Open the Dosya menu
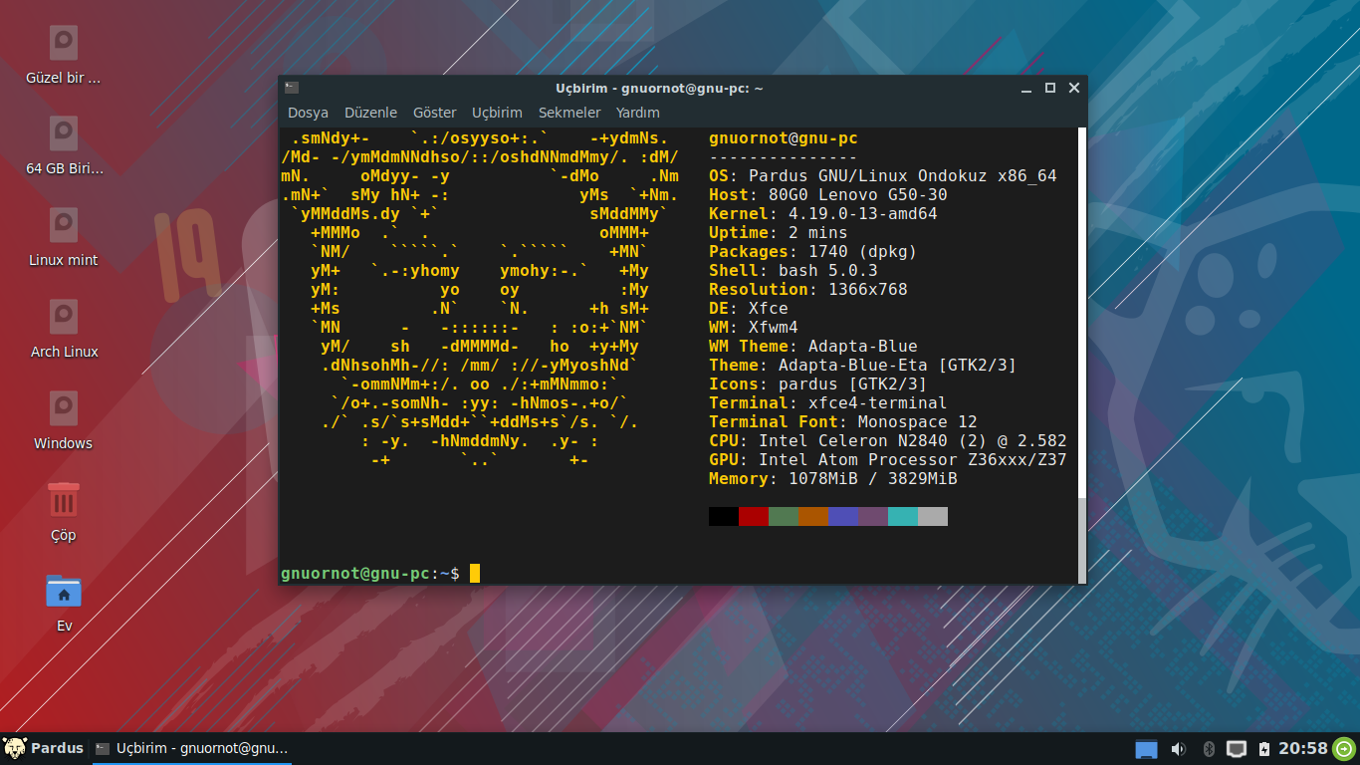 (308, 113)
